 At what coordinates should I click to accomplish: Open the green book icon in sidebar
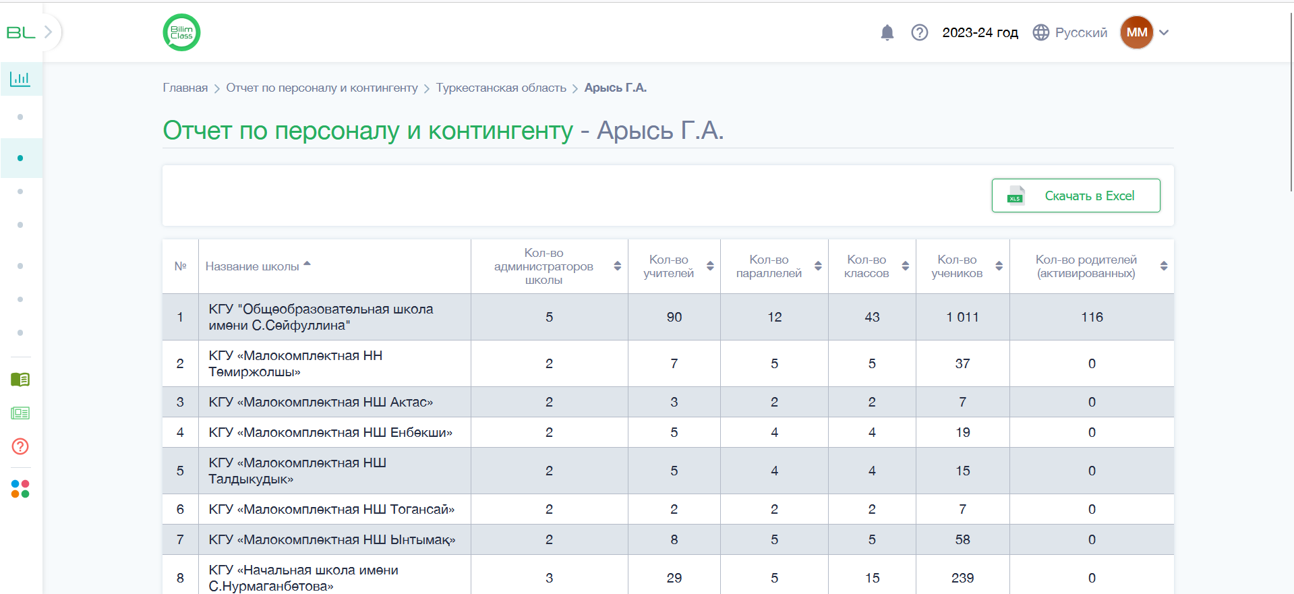[x=20, y=380]
